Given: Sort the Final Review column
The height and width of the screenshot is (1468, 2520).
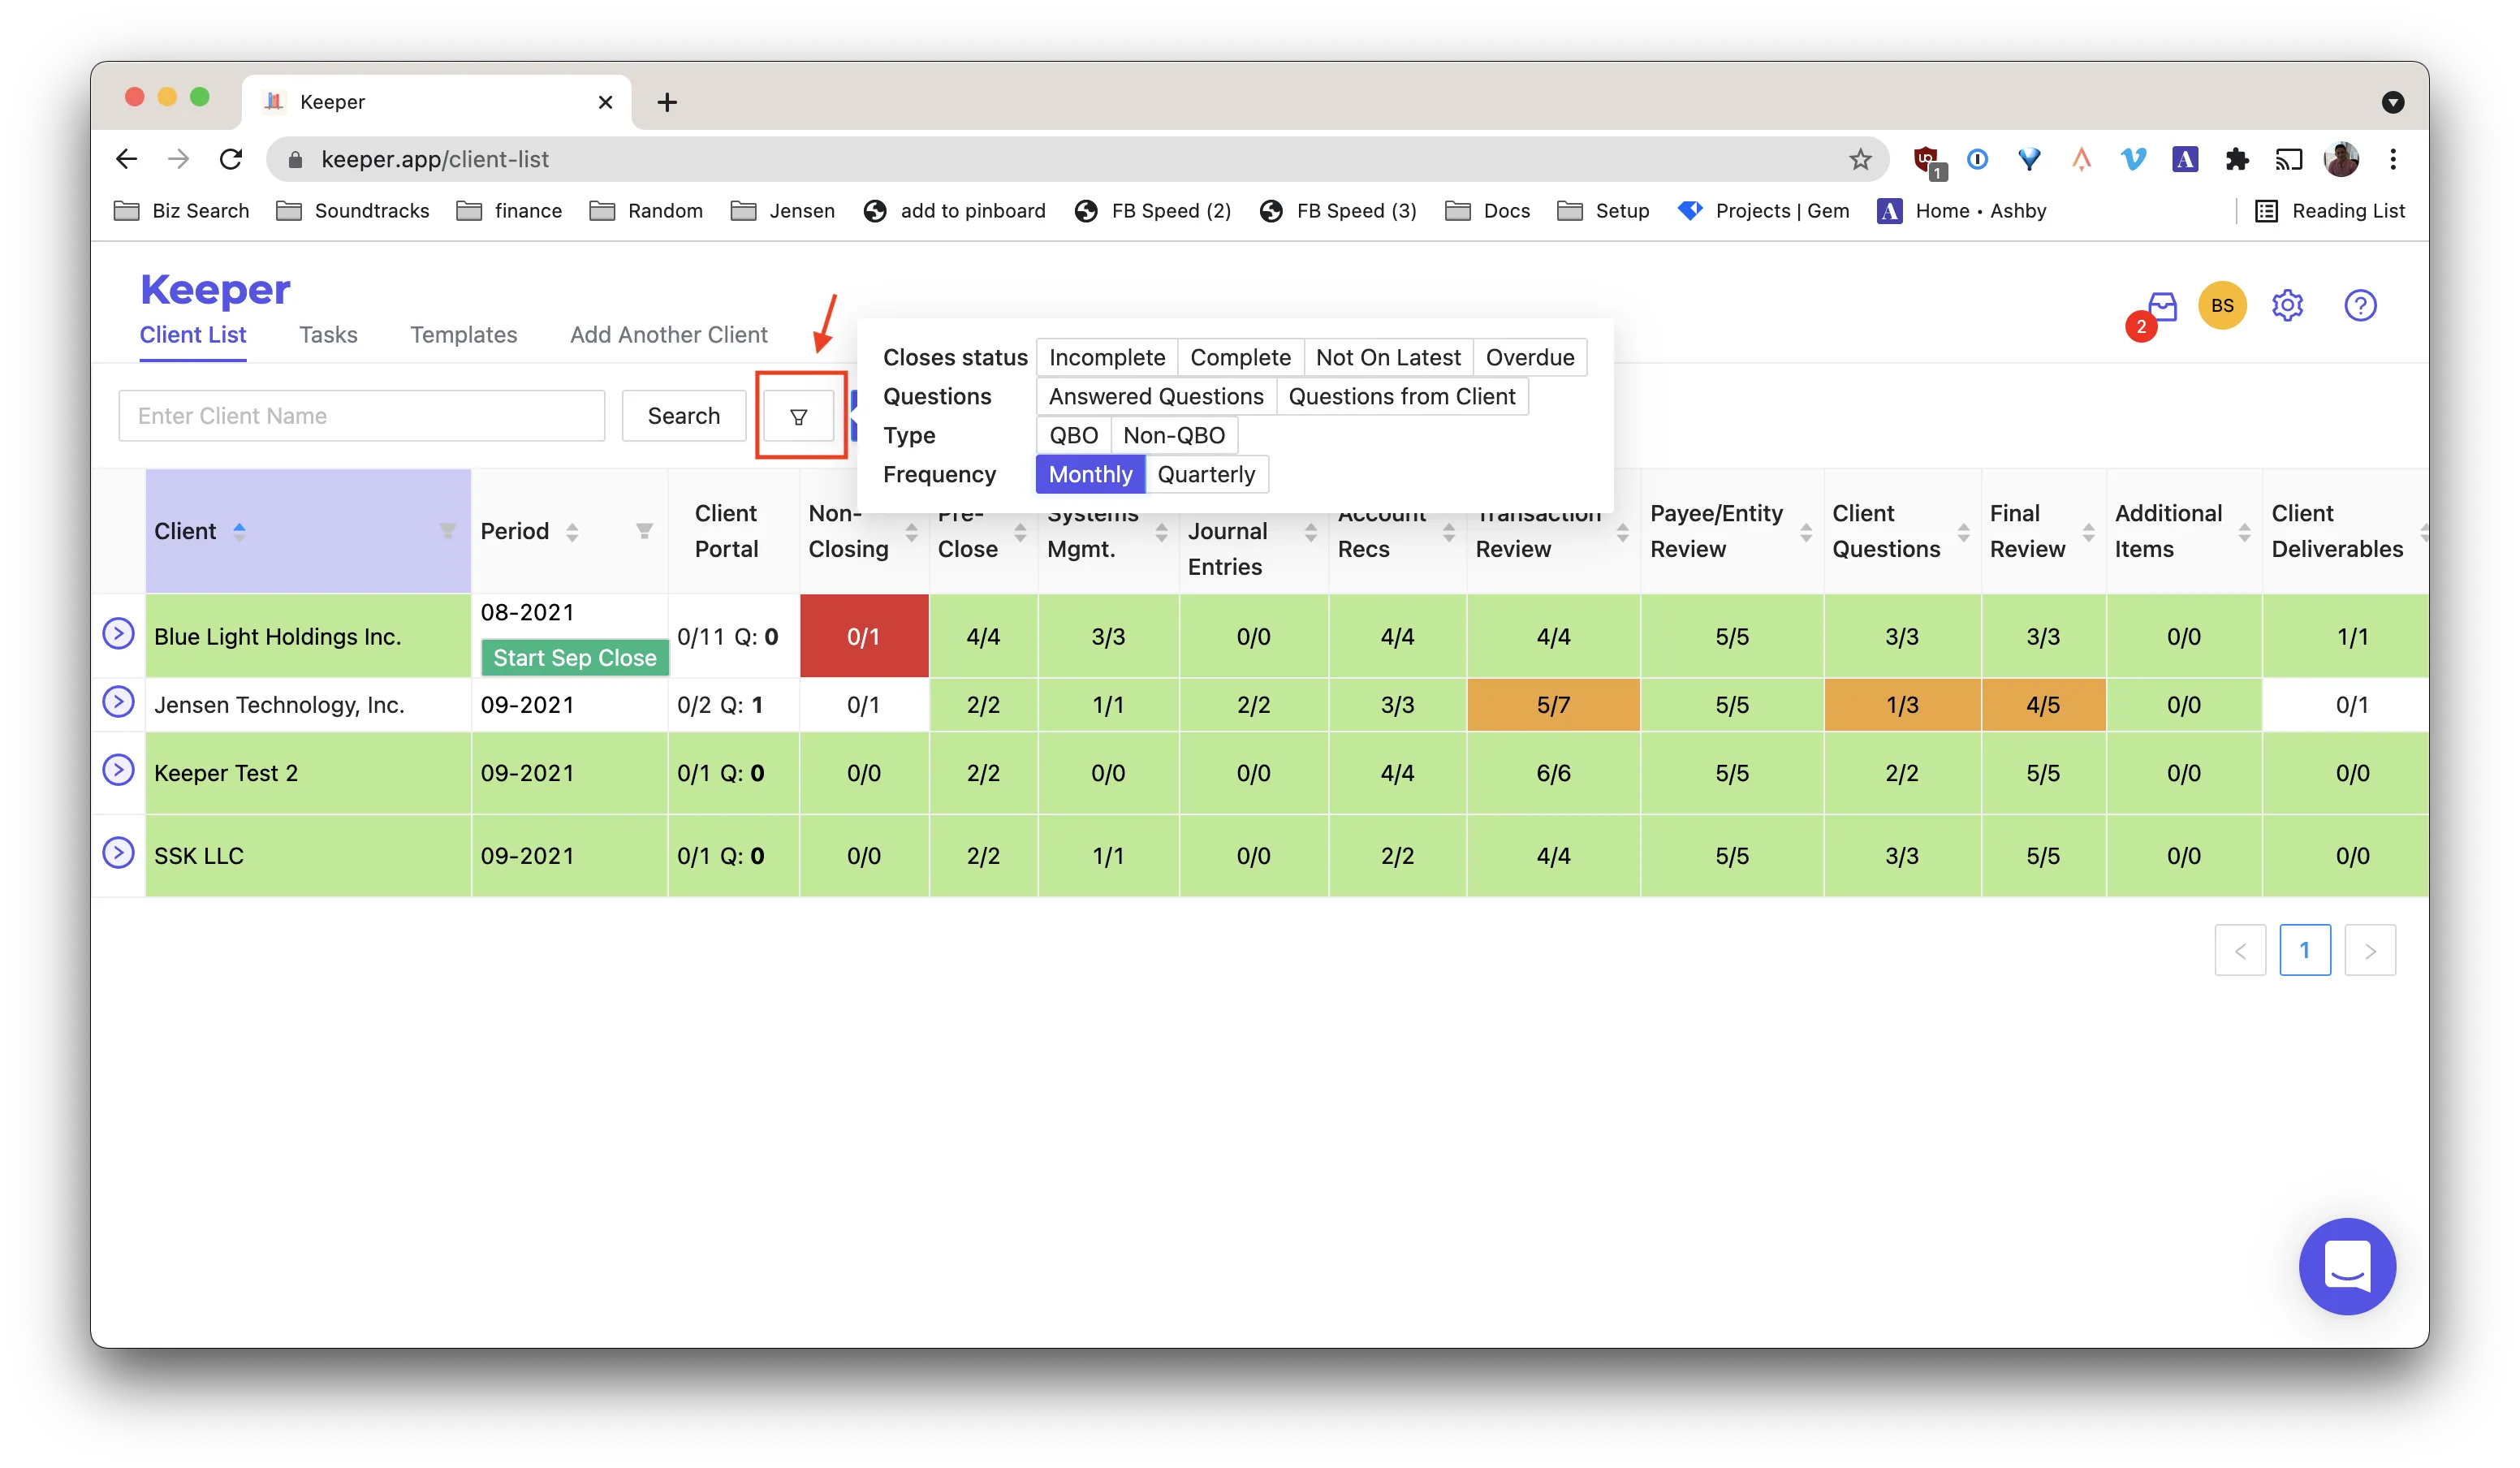Looking at the screenshot, I should click(2088, 532).
